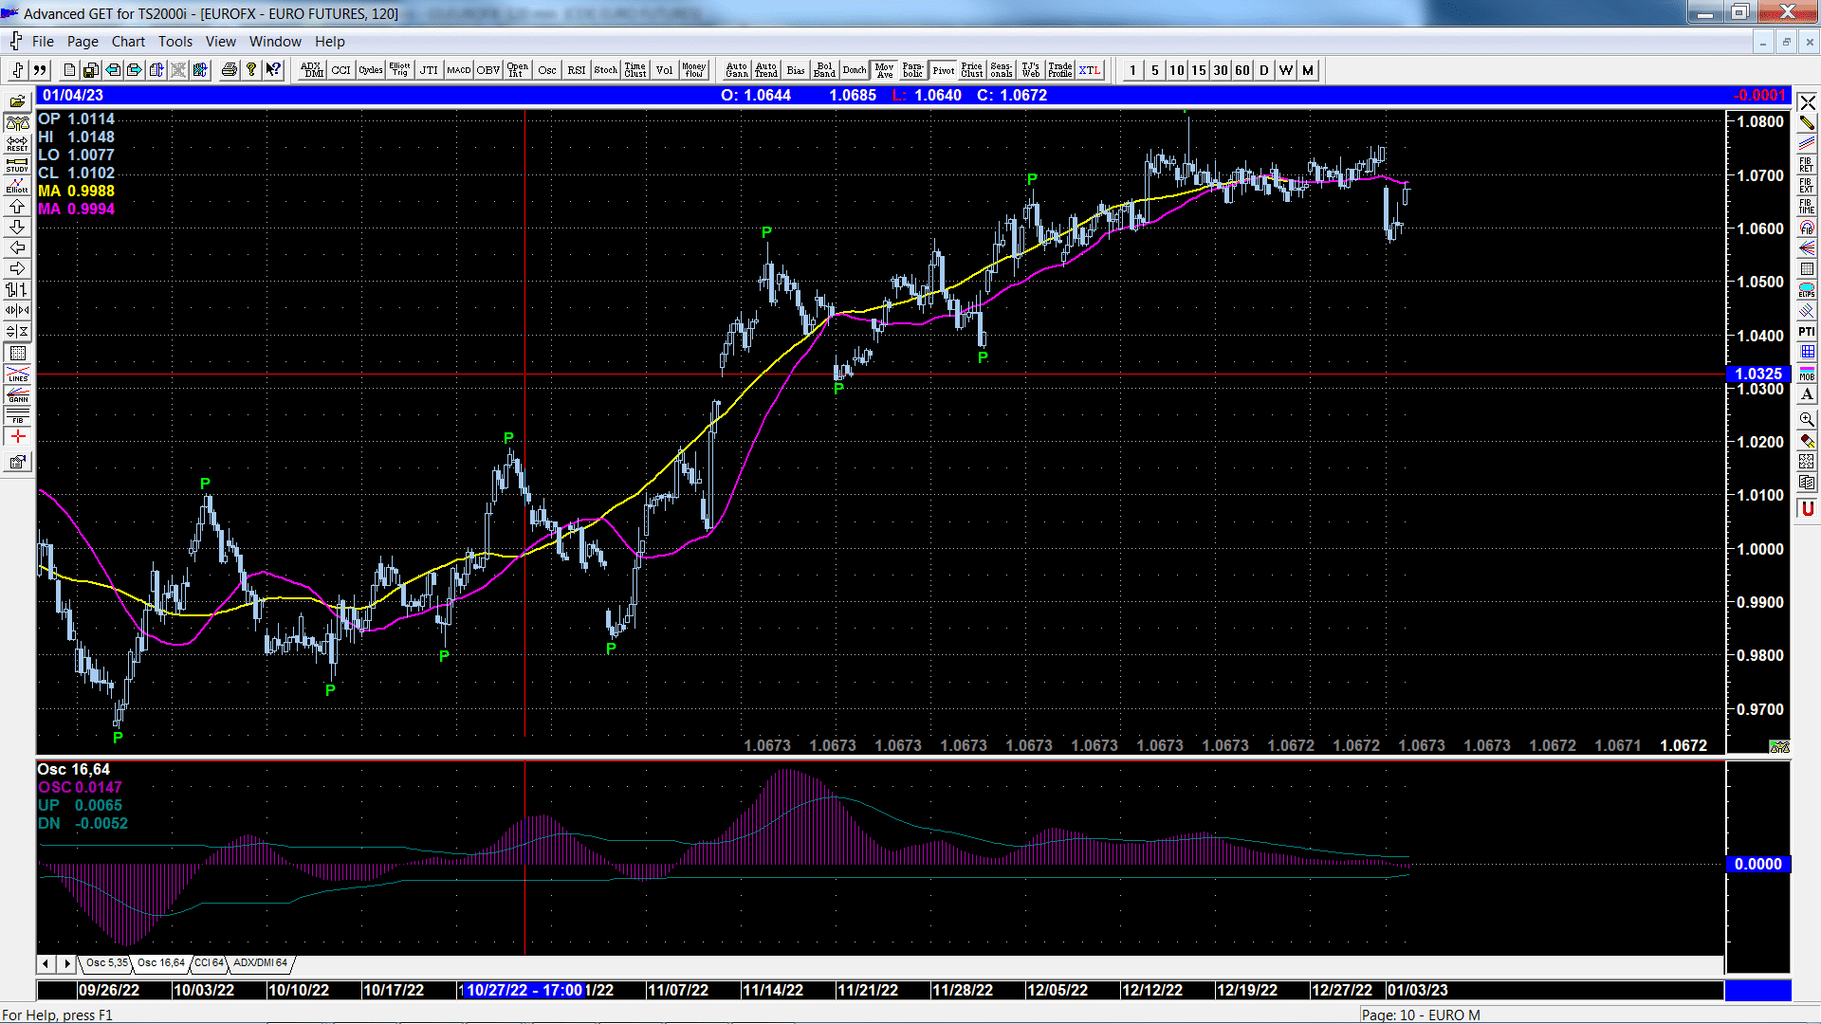Toggle the XTL study button
The height and width of the screenshot is (1024, 1821).
tap(1090, 70)
